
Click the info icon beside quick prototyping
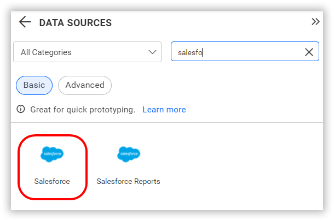21,109
